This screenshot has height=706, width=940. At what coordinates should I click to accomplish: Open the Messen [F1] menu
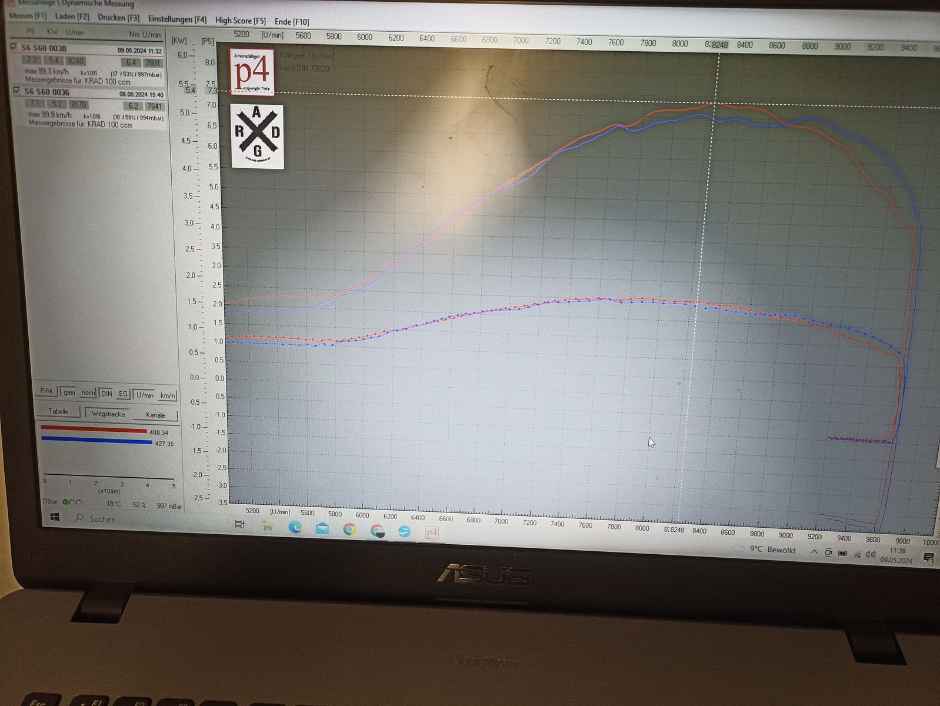(x=28, y=16)
